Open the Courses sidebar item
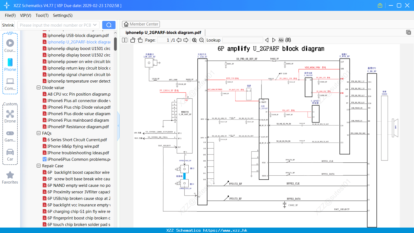414x233 pixels. click(x=10, y=46)
